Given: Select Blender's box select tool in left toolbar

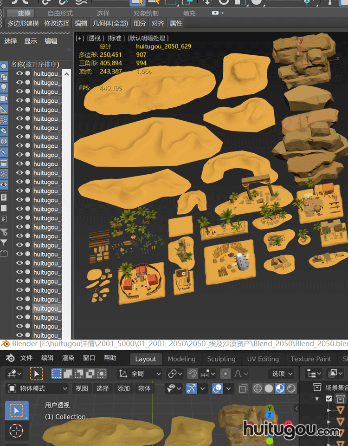Looking at the screenshot, I should point(16,410).
